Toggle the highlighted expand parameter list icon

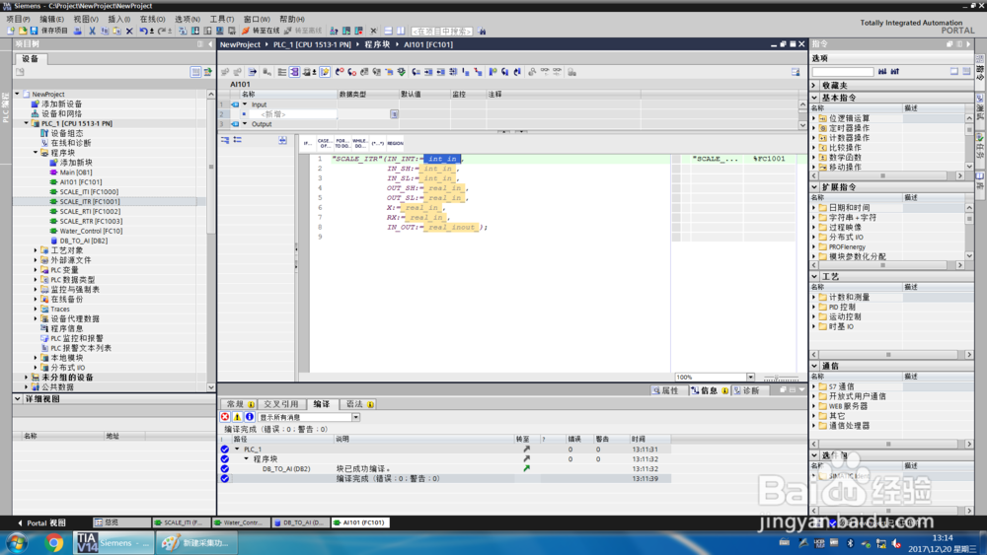click(294, 72)
